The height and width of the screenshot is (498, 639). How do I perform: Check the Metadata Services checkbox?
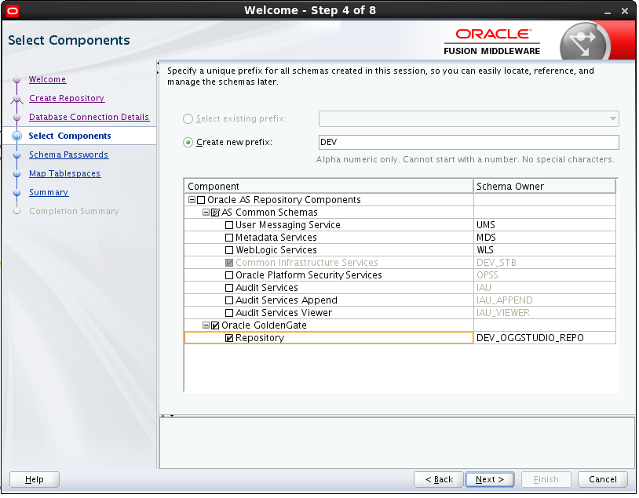229,238
